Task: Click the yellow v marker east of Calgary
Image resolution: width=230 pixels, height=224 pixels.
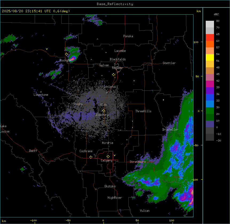Action: click(114, 155)
